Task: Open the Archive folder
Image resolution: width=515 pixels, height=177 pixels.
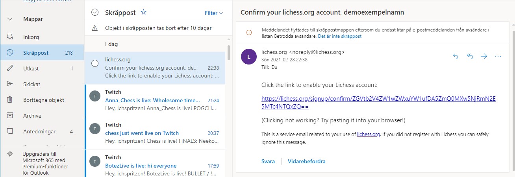Action: pyautogui.click(x=32, y=116)
